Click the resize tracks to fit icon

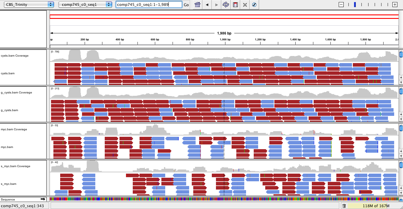[245, 5]
